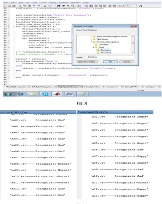Click the Undo icon in toolbar
The width and height of the screenshot is (162, 204).
tap(34, 6)
